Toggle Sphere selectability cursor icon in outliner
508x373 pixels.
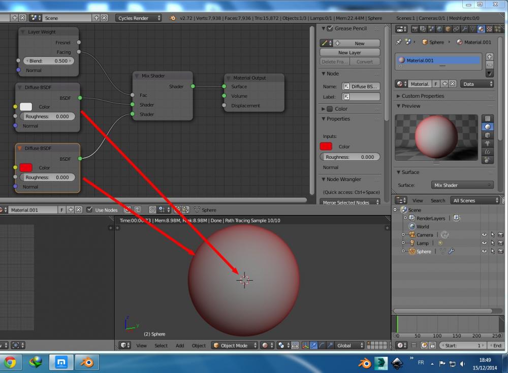[x=492, y=251]
